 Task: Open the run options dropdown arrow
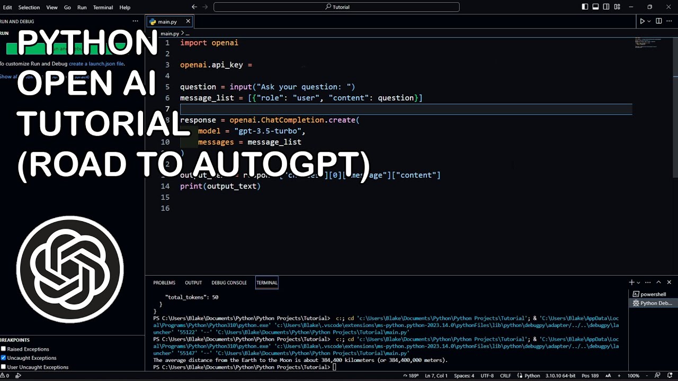coord(649,21)
